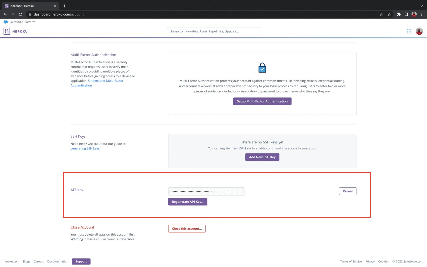427x267 pixels.
Task: Click the Heroku logo icon
Action: (x=7, y=31)
